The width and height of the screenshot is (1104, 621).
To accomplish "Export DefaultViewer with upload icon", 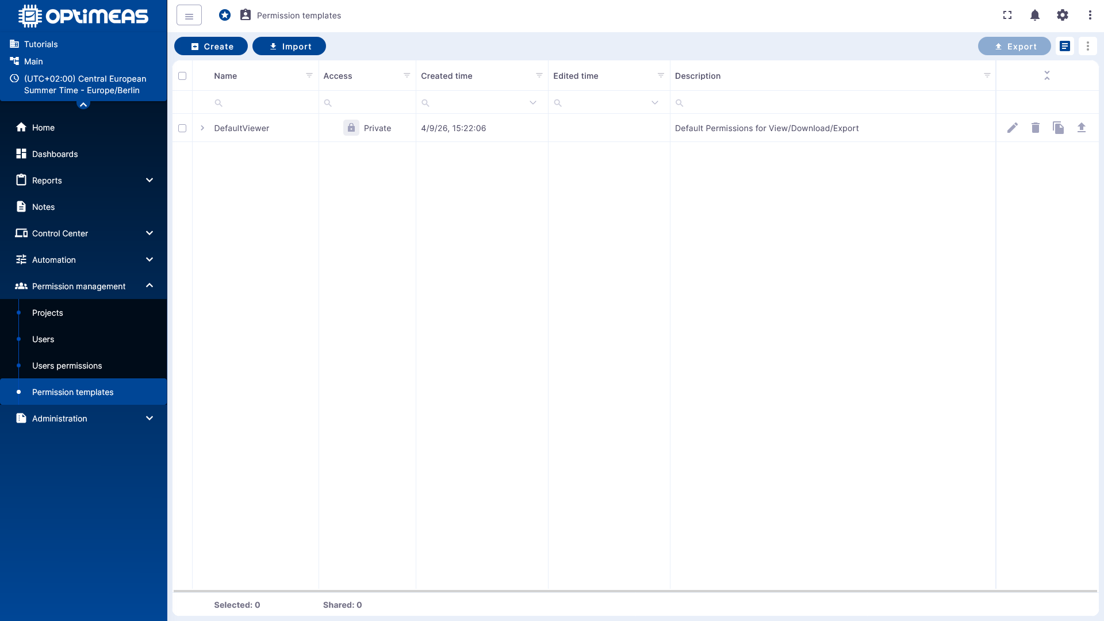I will [1082, 128].
